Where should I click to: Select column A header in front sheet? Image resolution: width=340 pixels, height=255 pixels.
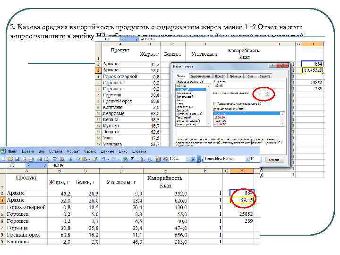click(x=26, y=171)
